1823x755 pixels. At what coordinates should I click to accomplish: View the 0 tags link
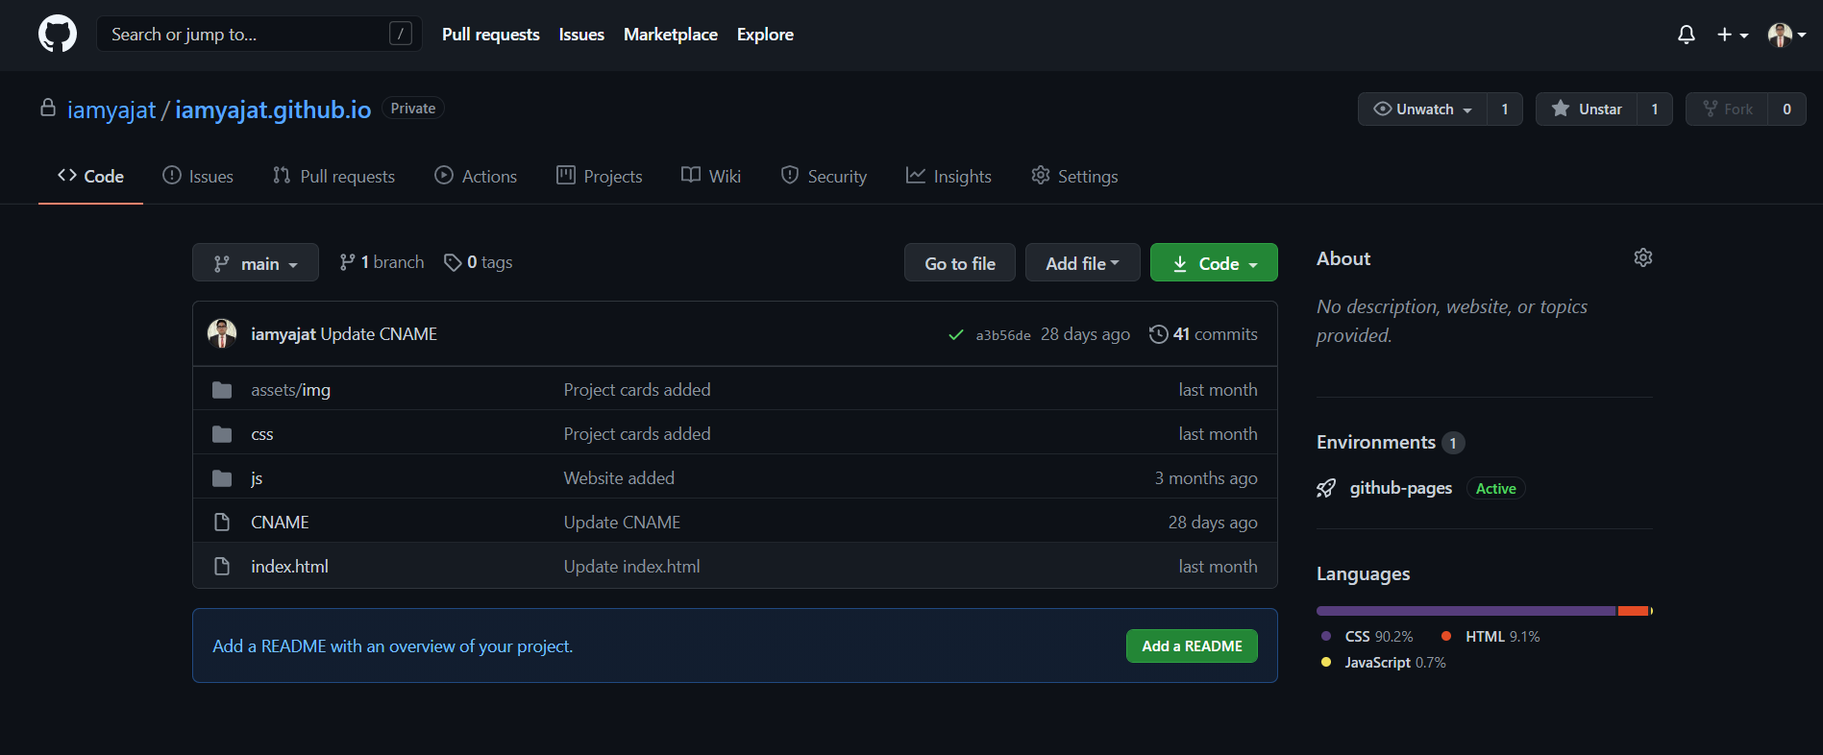pos(478,262)
